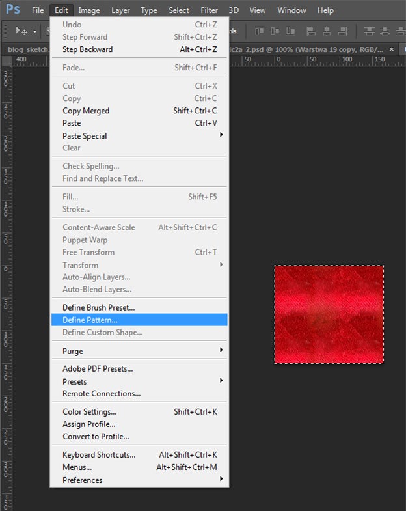Choose Color Settings menu entry

pos(89,411)
